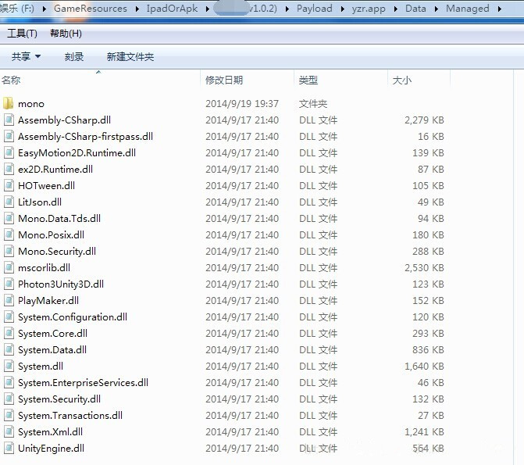Select the file name System.Xml.dll
Image resolution: width=524 pixels, height=465 pixels.
[50, 431]
